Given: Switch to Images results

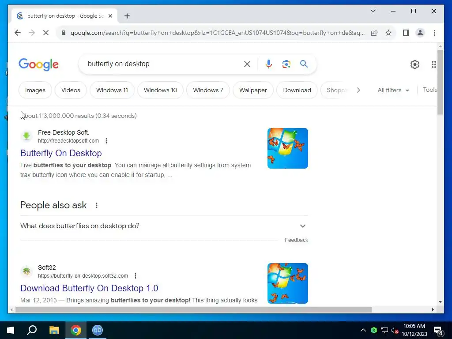Looking at the screenshot, I should pyautogui.click(x=35, y=90).
